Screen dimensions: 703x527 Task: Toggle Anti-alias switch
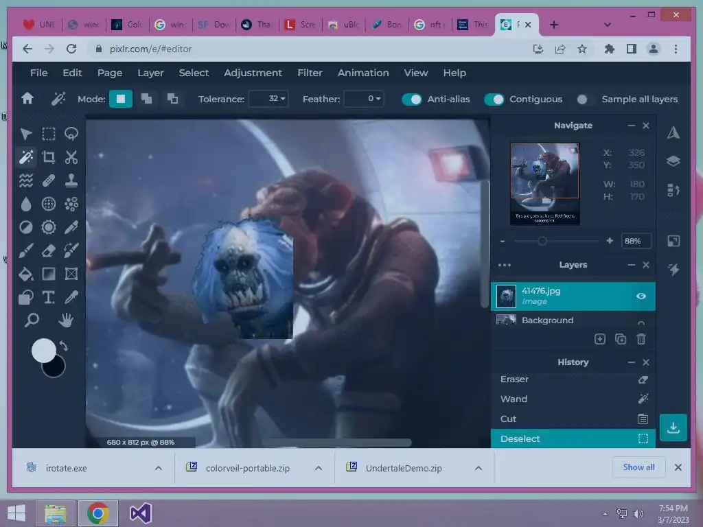click(412, 99)
